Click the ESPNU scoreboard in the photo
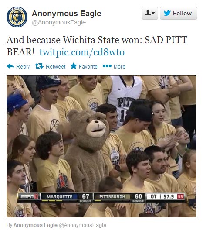Screen dimensions: 203x230 101,198
